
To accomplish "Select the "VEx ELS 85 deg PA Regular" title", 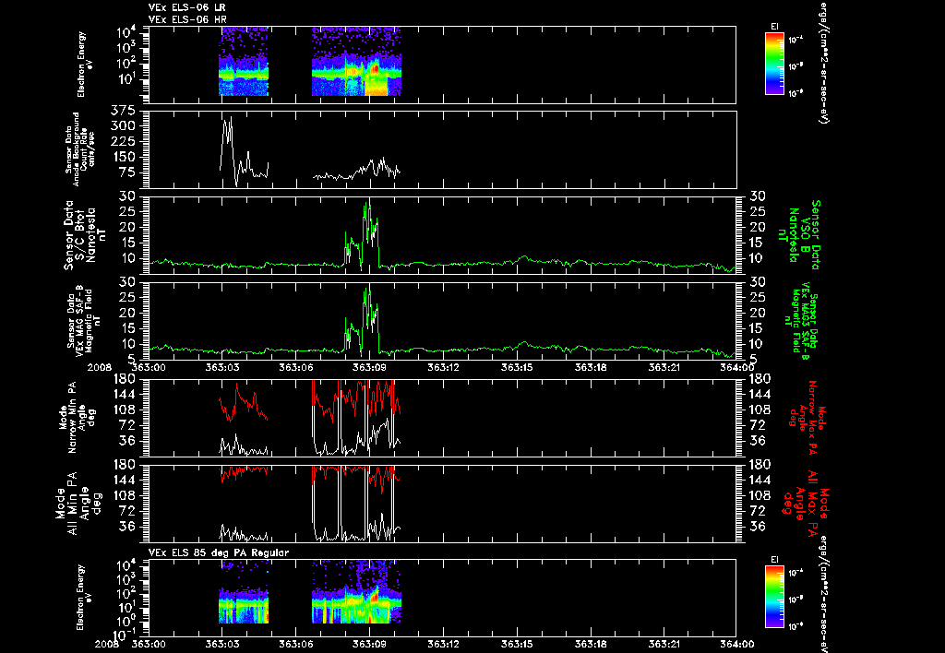I will click(x=219, y=552).
